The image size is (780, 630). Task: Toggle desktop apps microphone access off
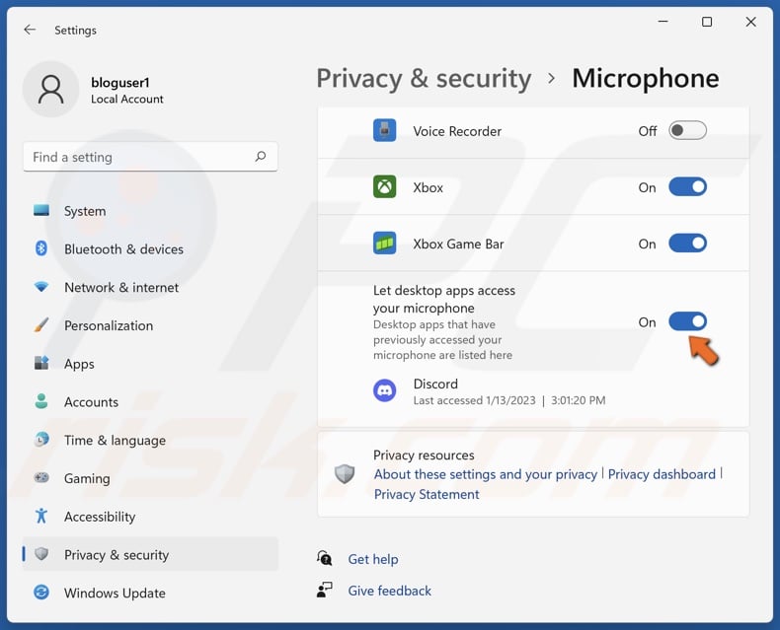(x=687, y=321)
